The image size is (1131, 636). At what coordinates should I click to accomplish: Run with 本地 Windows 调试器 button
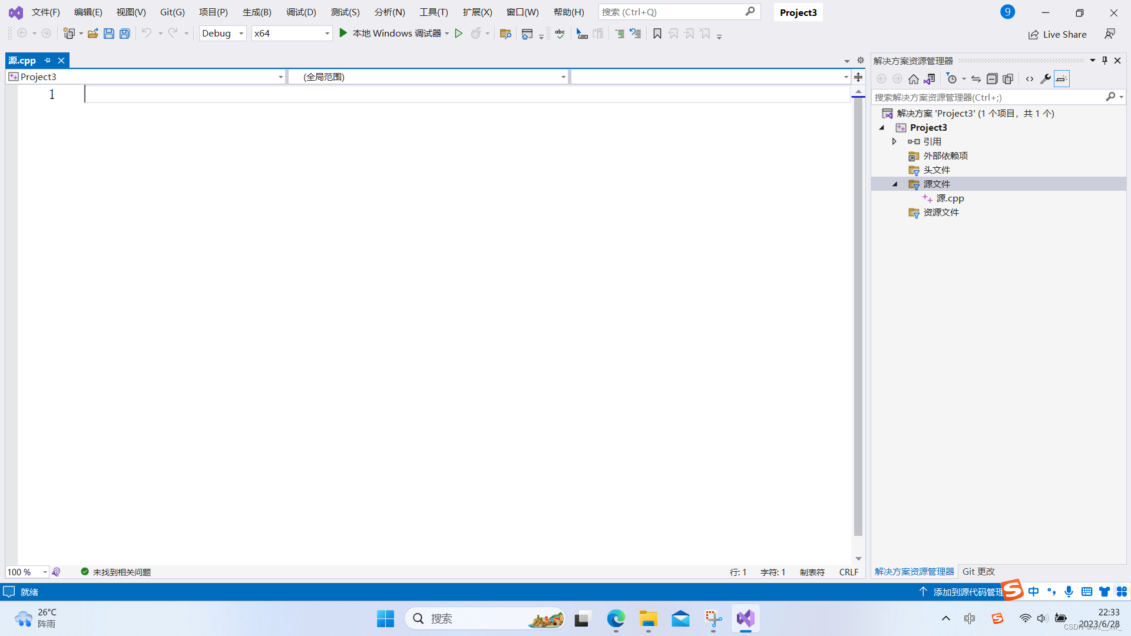(391, 34)
